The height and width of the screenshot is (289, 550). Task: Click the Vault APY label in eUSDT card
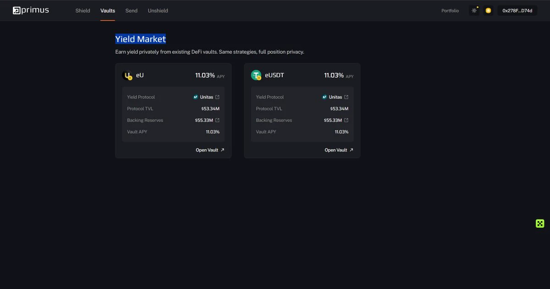tap(266, 132)
